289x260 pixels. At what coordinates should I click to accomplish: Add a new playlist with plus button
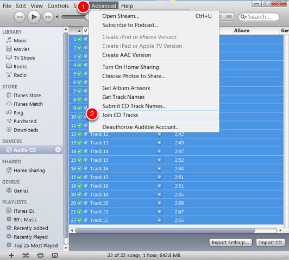click(x=11, y=256)
